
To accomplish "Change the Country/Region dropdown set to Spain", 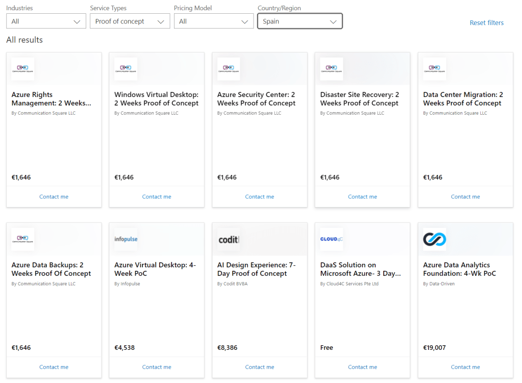I will (300, 21).
